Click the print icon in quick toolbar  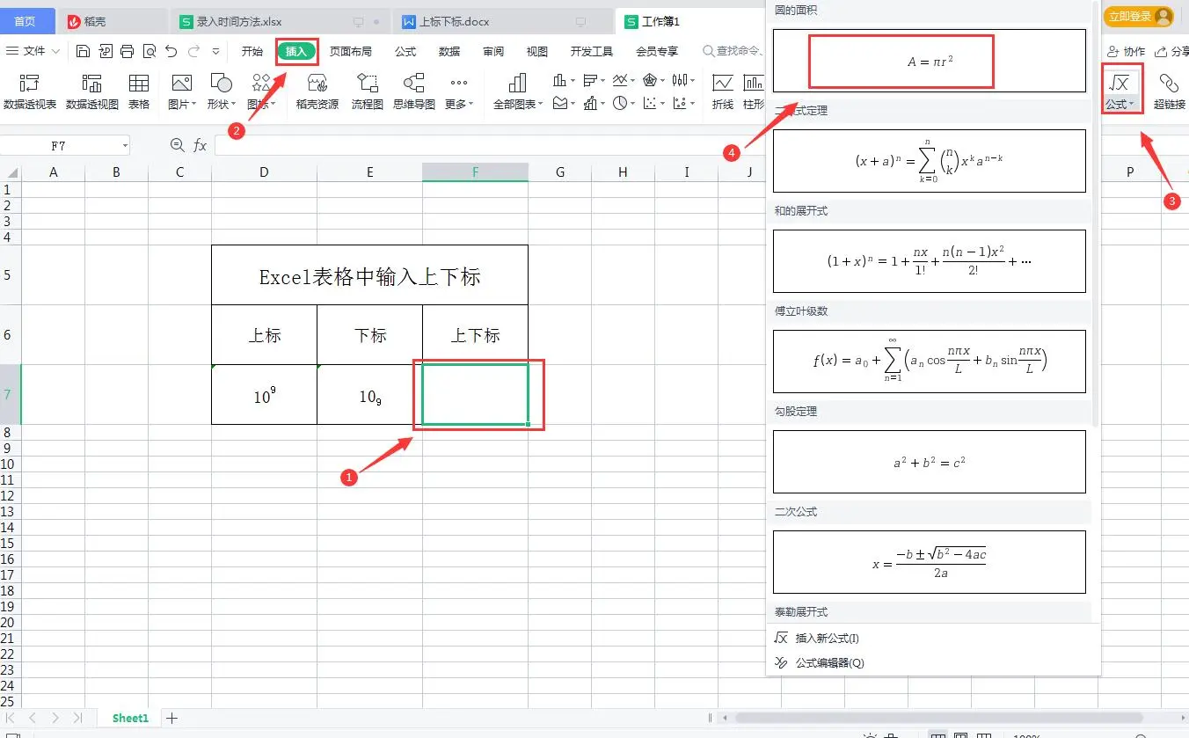tap(128, 51)
